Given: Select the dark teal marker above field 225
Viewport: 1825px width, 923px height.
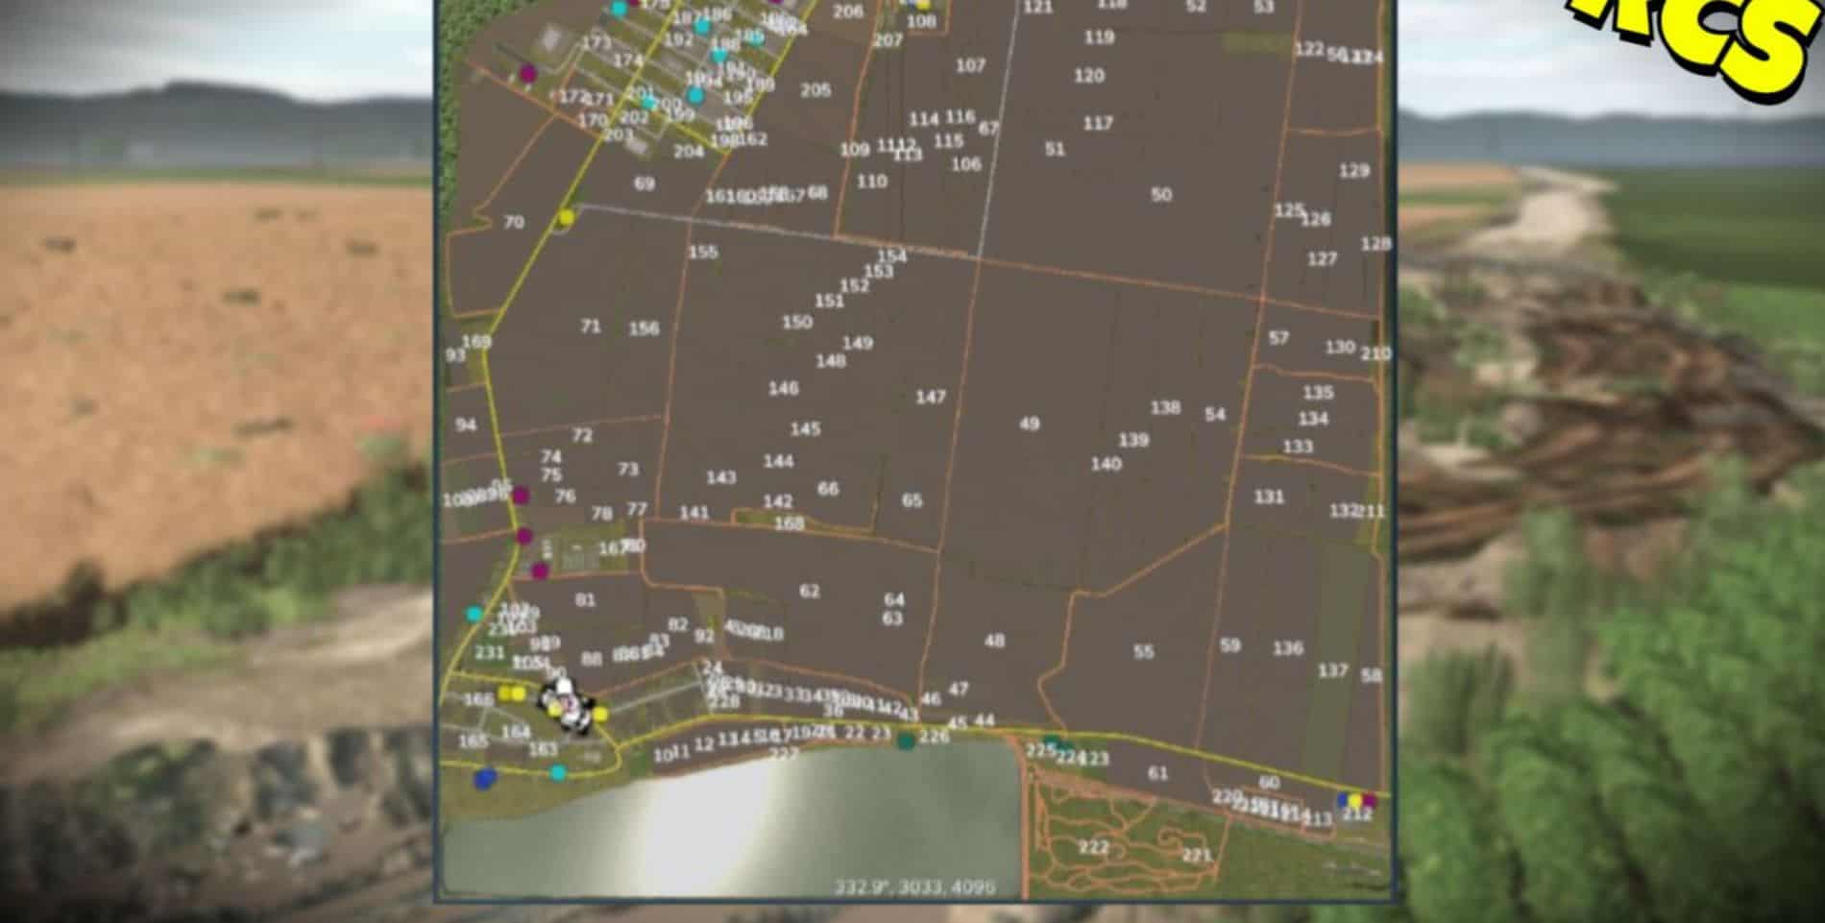Looking at the screenshot, I should 1052,741.
